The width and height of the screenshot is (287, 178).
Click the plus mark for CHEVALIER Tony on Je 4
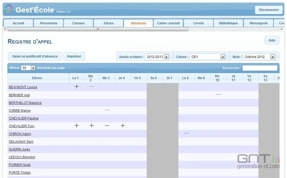(x=123, y=125)
